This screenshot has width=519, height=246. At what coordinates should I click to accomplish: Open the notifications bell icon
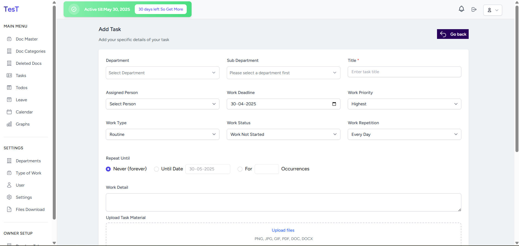[x=461, y=9]
